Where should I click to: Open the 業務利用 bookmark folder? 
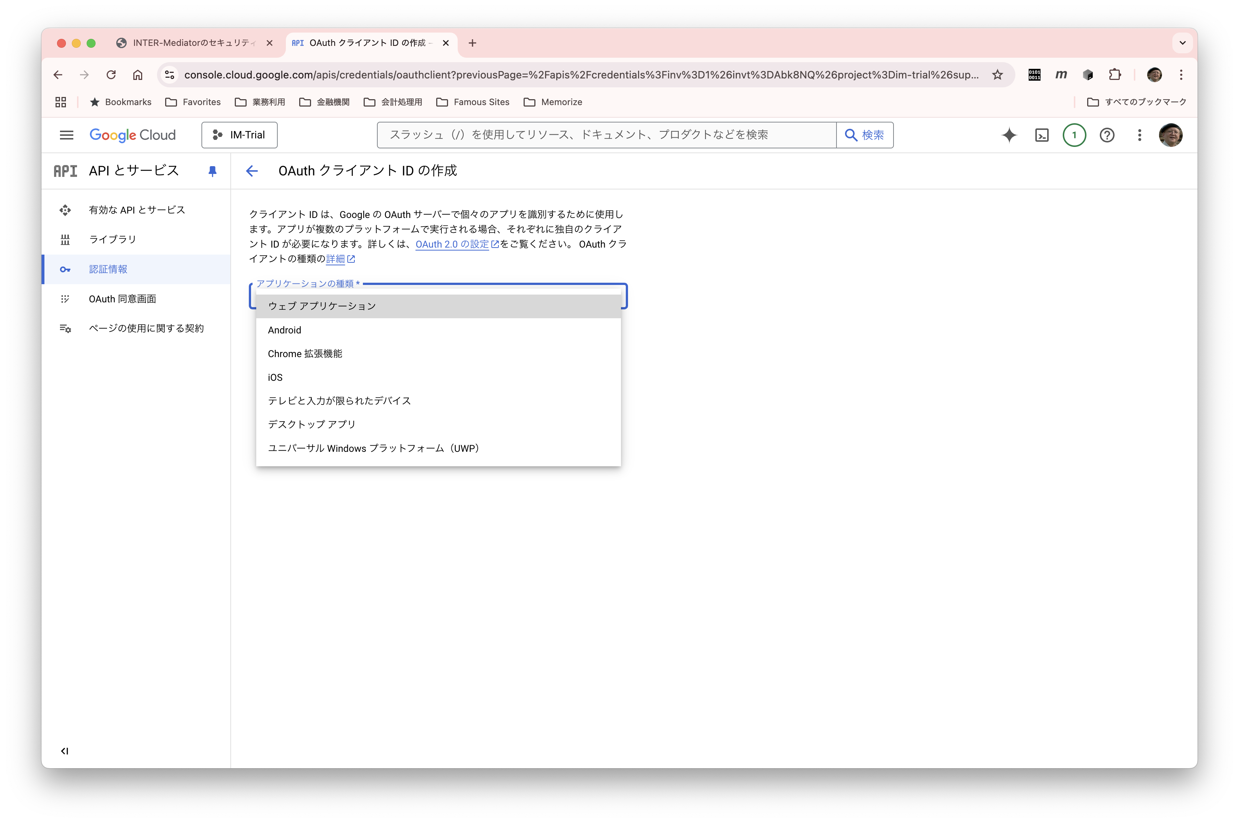[x=260, y=102]
